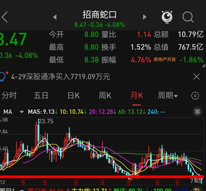
Task: Tap the 最低 8.38 value
Action: point(91,60)
